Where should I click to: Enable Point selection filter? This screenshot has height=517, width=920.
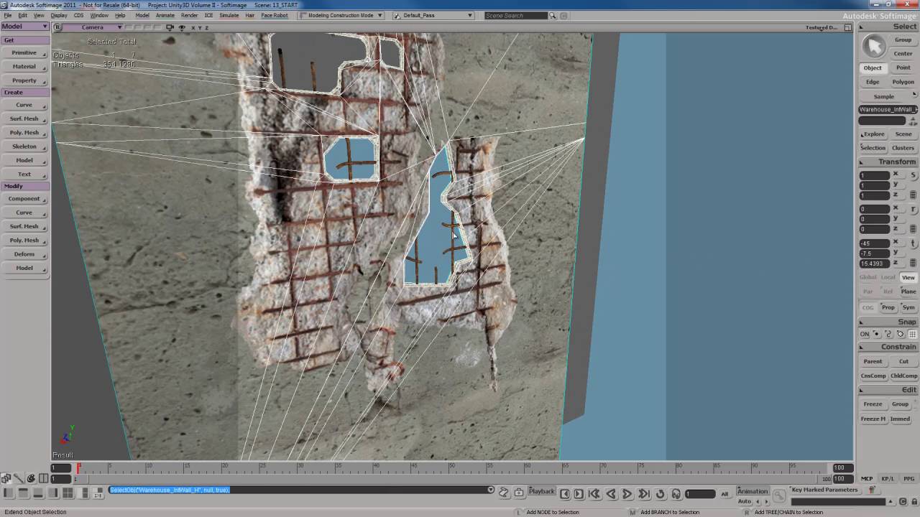[x=903, y=67]
